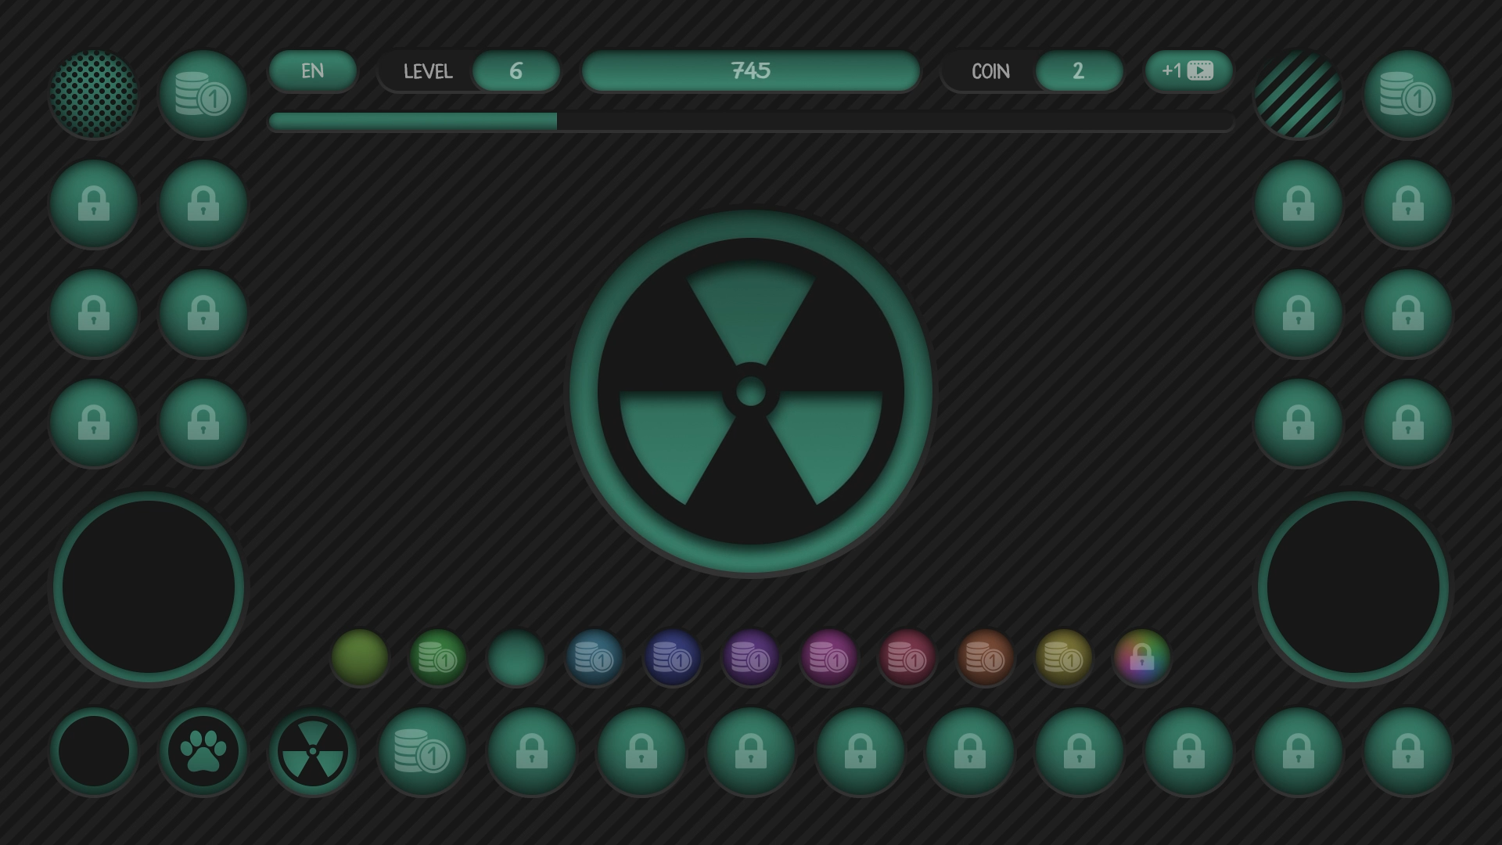
Task: Buy the coin-priced shape next to small radiation icon
Action: (x=422, y=751)
